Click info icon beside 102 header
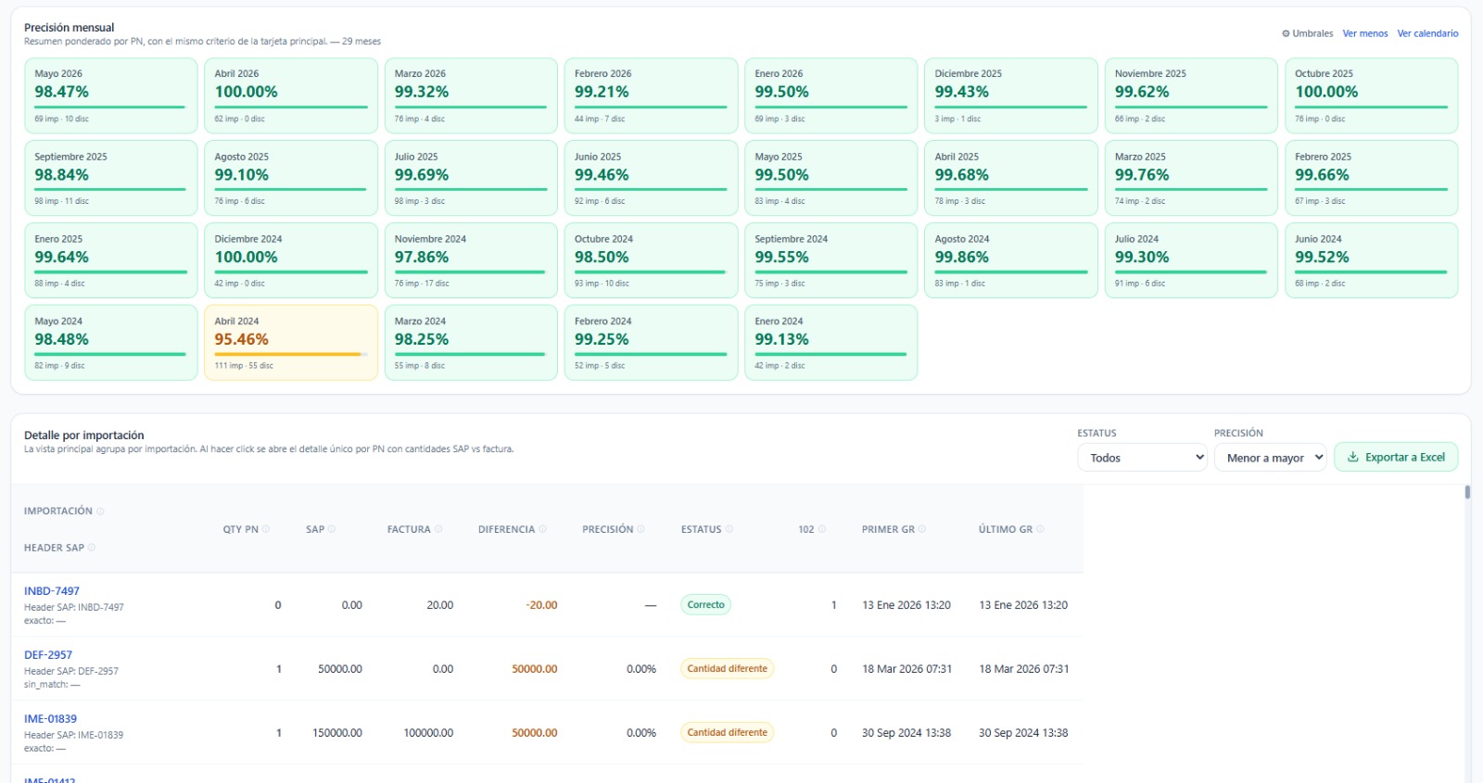The width and height of the screenshot is (1483, 783). pos(822,529)
